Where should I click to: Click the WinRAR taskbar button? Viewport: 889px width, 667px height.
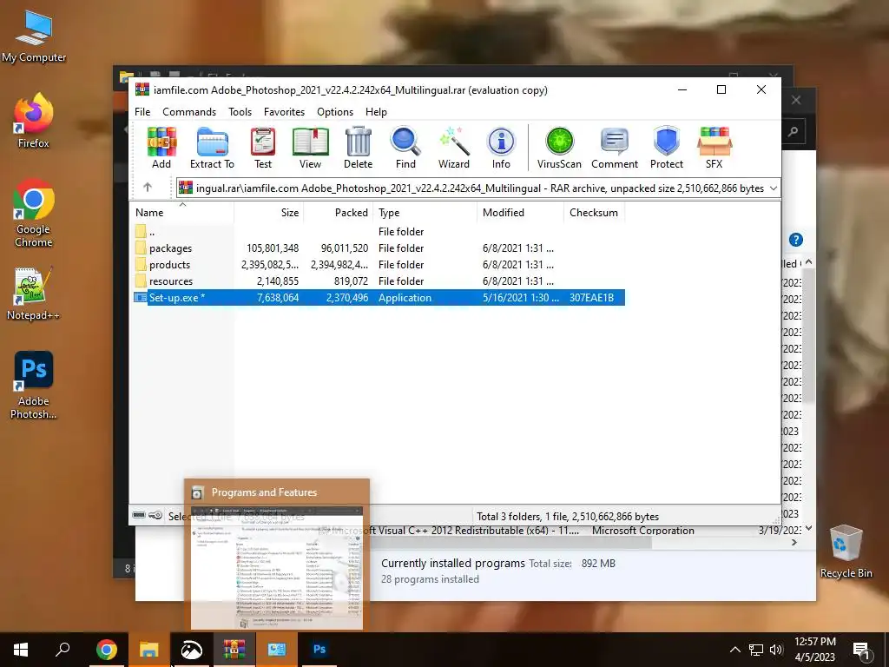(234, 650)
